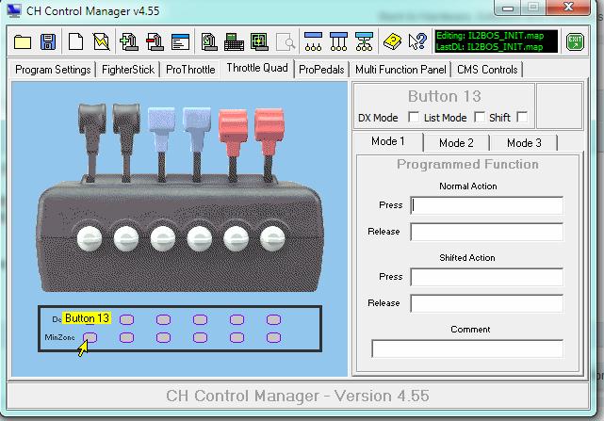Click the third white toggle switch

[163, 238]
